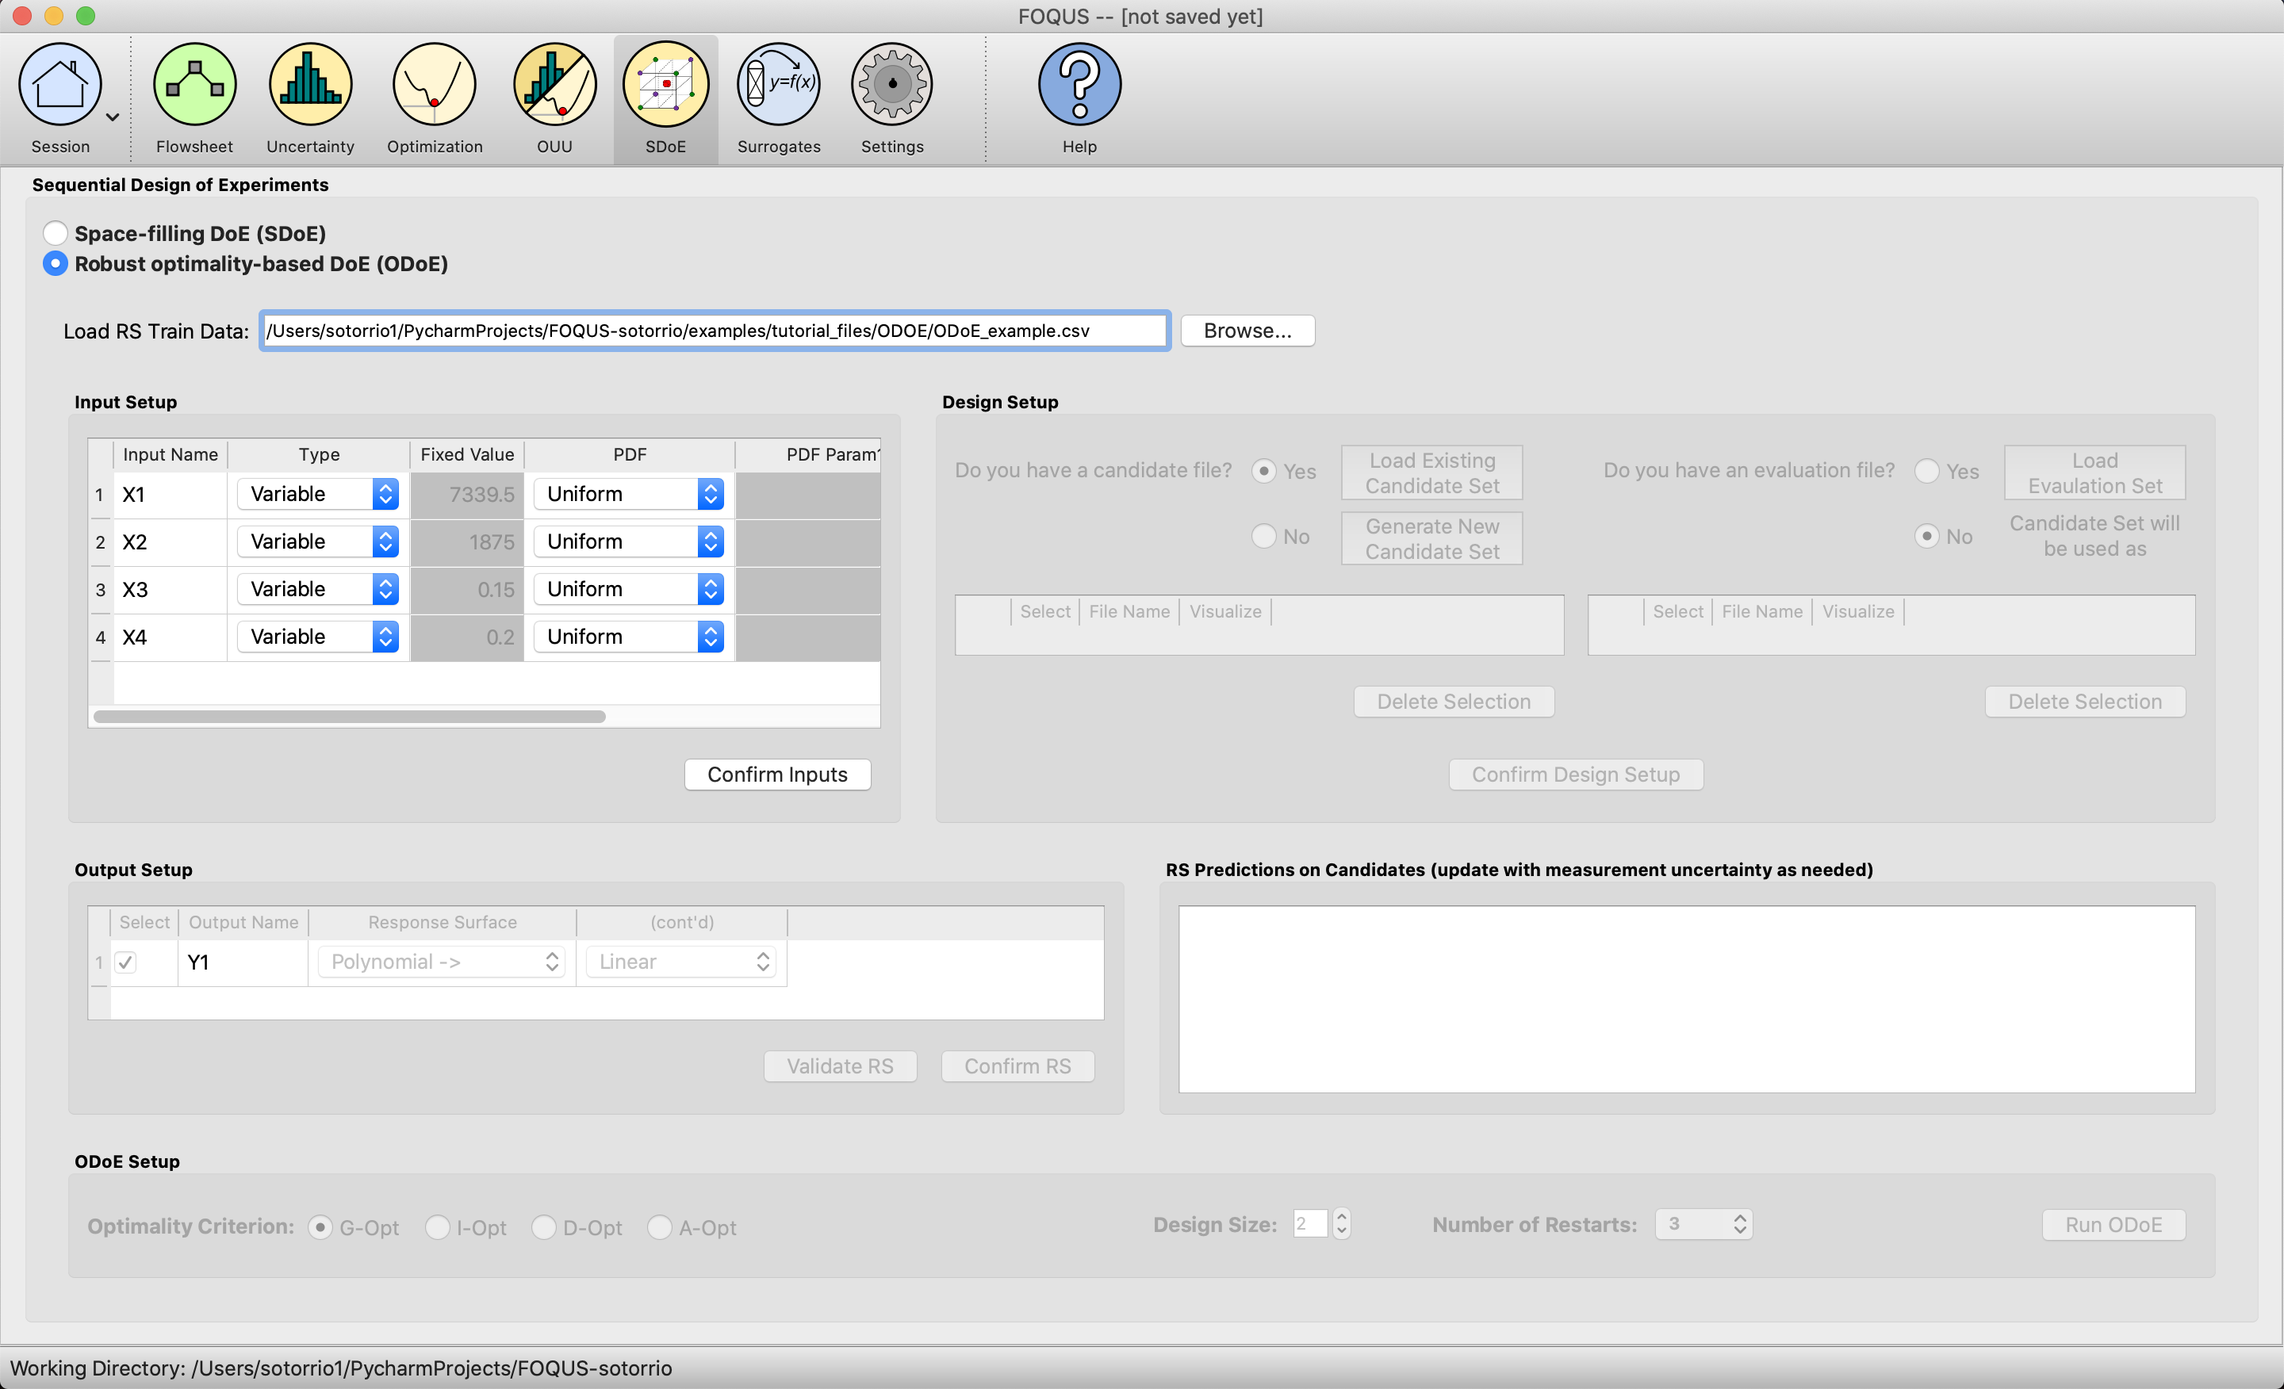2284x1389 pixels.
Task: Select No for candidate file
Action: (x=1263, y=536)
